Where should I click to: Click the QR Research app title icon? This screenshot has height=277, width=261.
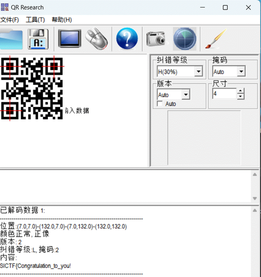pos(5,8)
